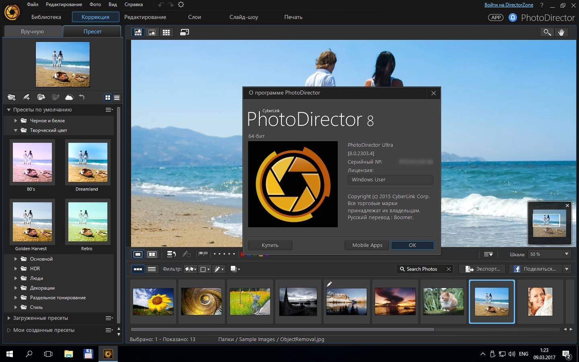Image resolution: width=579 pixels, height=362 pixels.
Task: Click the APP badge icon
Action: coord(496,17)
